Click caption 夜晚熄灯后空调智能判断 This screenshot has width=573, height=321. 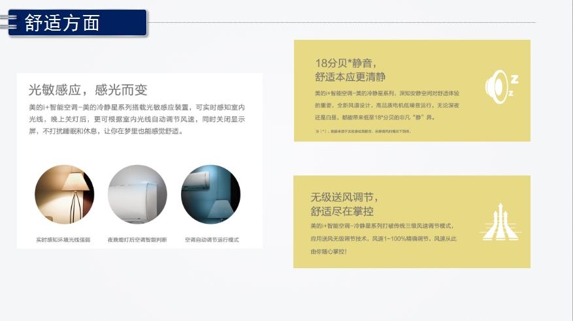pos(137,239)
